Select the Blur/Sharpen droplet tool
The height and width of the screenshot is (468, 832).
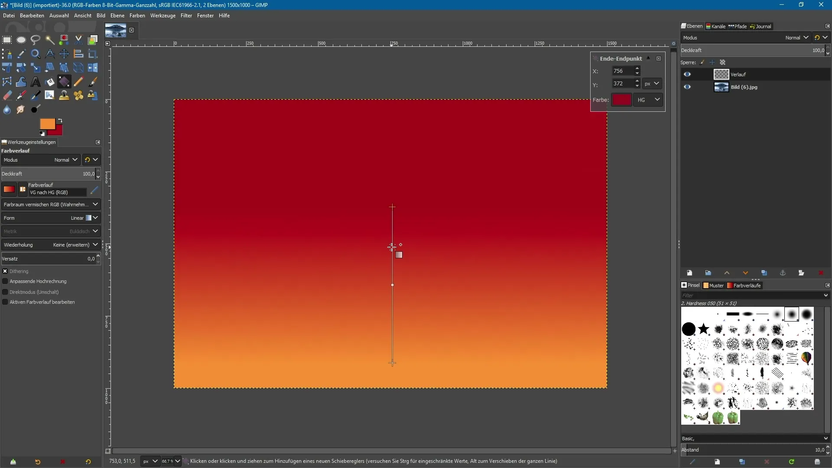(7, 110)
